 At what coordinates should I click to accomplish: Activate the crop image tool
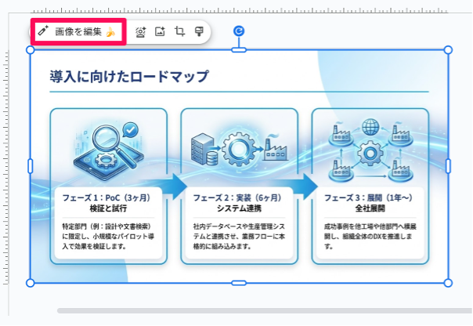pyautogui.click(x=179, y=32)
